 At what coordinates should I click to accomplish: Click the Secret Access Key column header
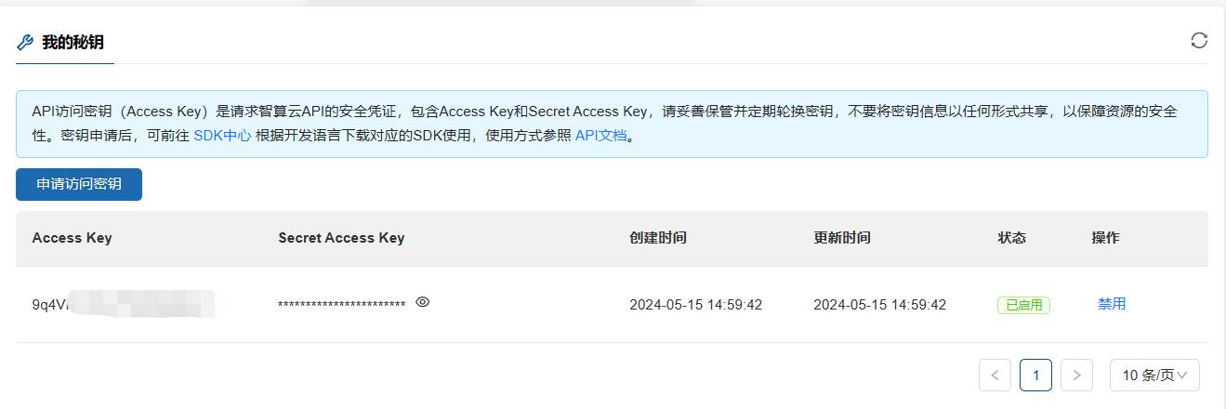tap(341, 238)
